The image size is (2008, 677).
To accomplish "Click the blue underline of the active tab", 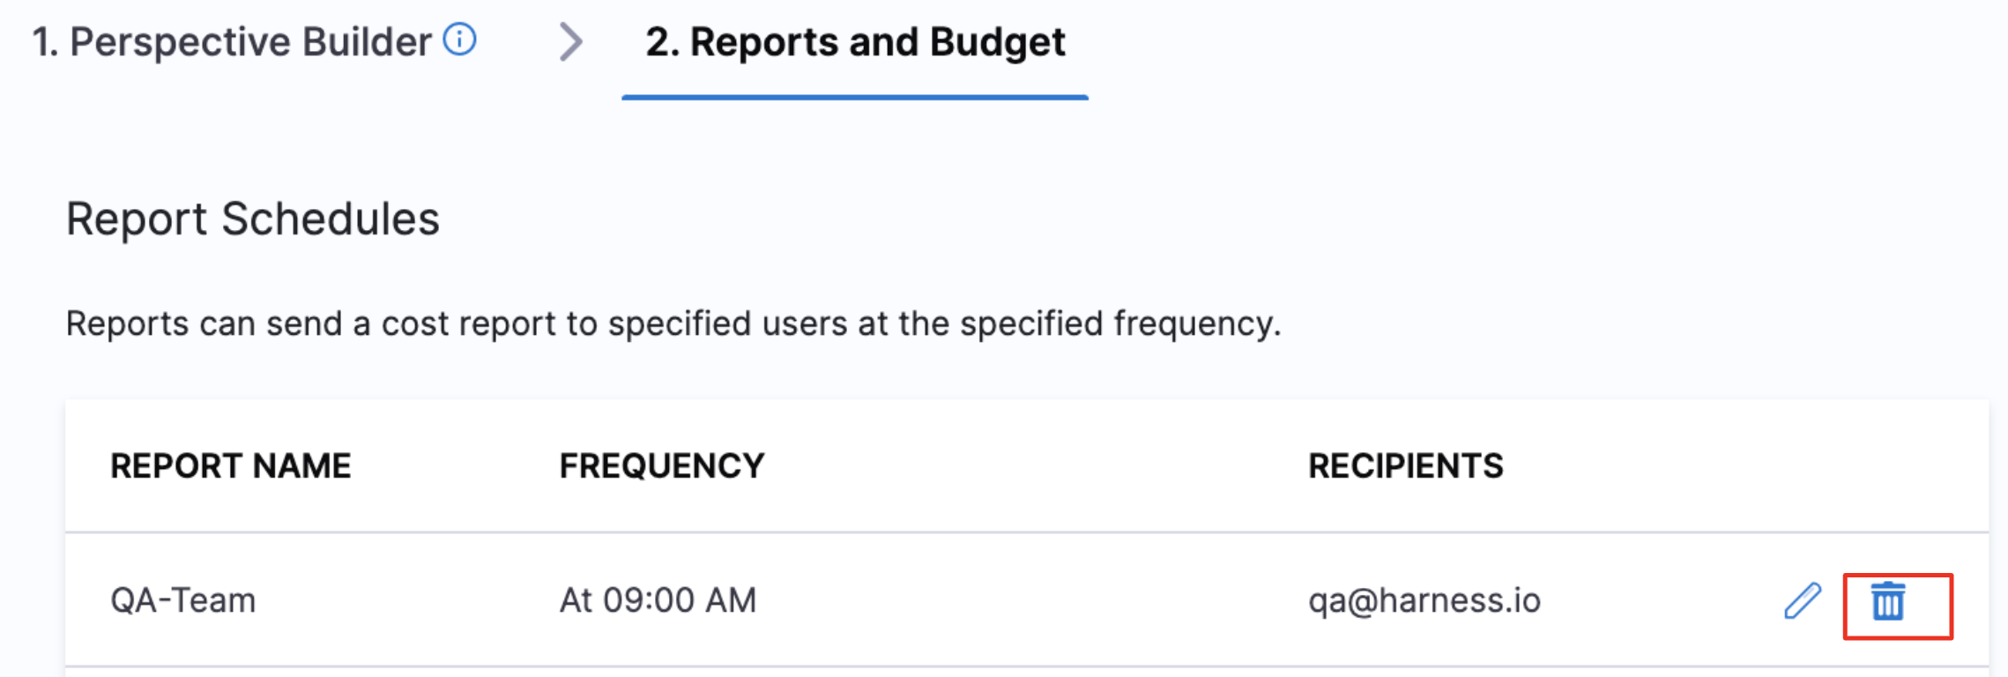I will pyautogui.click(x=855, y=97).
